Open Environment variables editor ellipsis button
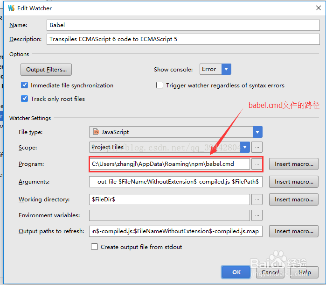Image resolution: width=326 pixels, height=285 pixels. [257, 215]
